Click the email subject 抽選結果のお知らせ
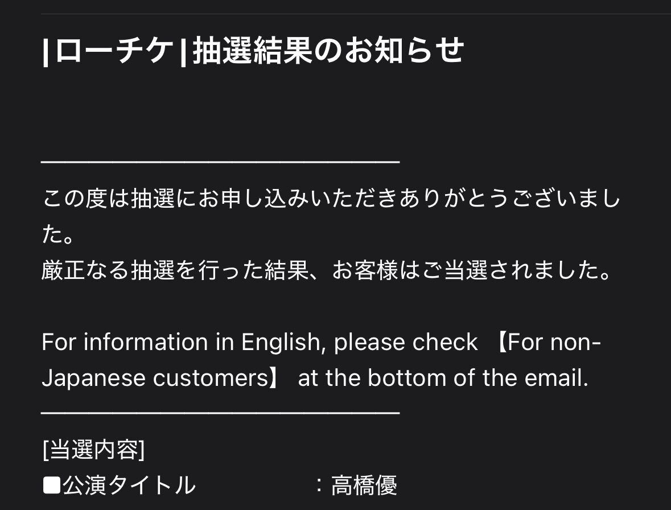Screen dimensions: 671x510 click(x=328, y=51)
